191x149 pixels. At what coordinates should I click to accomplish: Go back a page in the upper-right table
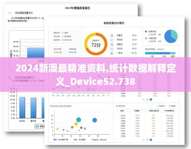point(144,99)
